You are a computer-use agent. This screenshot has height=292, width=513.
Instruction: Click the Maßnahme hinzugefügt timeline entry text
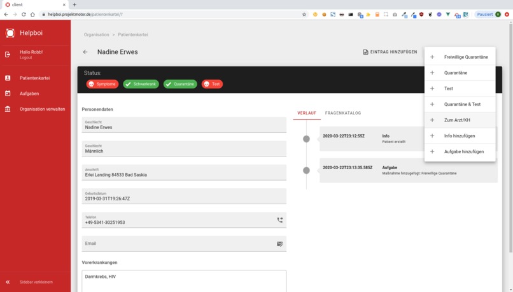click(x=419, y=173)
